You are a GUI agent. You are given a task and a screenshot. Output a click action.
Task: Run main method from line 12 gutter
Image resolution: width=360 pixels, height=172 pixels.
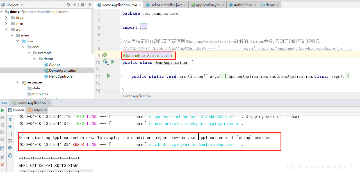(x=109, y=76)
